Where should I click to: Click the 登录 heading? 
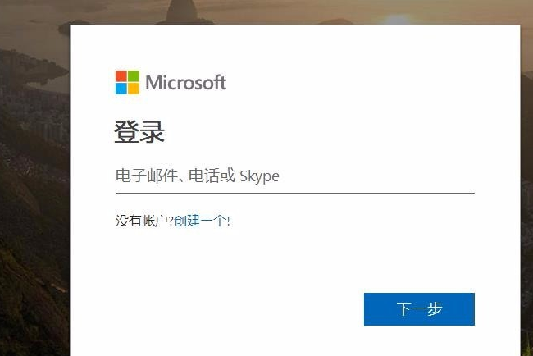(139, 131)
